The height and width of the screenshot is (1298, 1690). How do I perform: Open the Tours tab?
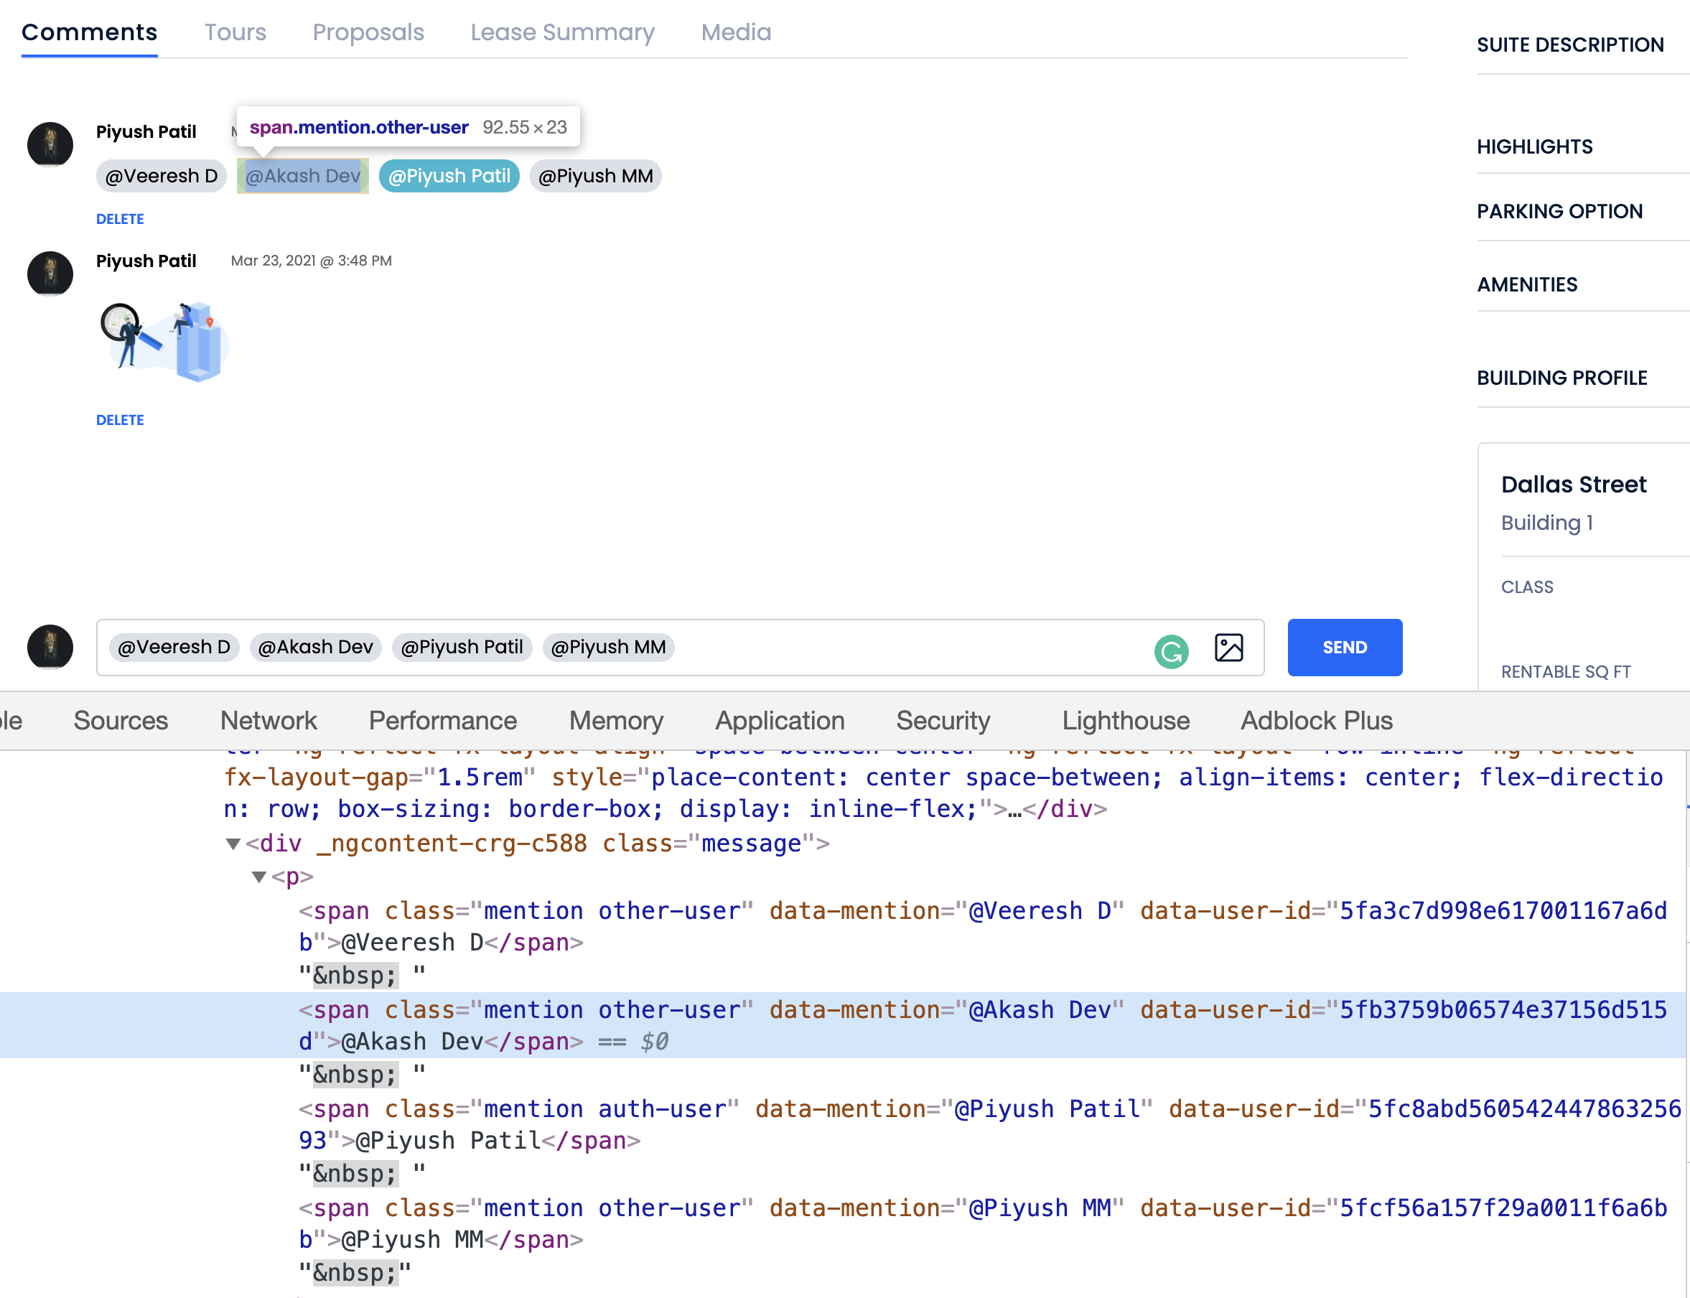(x=235, y=32)
